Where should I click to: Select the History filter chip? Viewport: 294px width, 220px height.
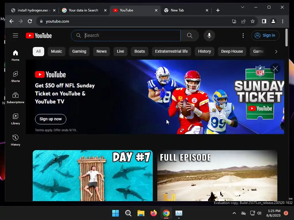(x=204, y=52)
